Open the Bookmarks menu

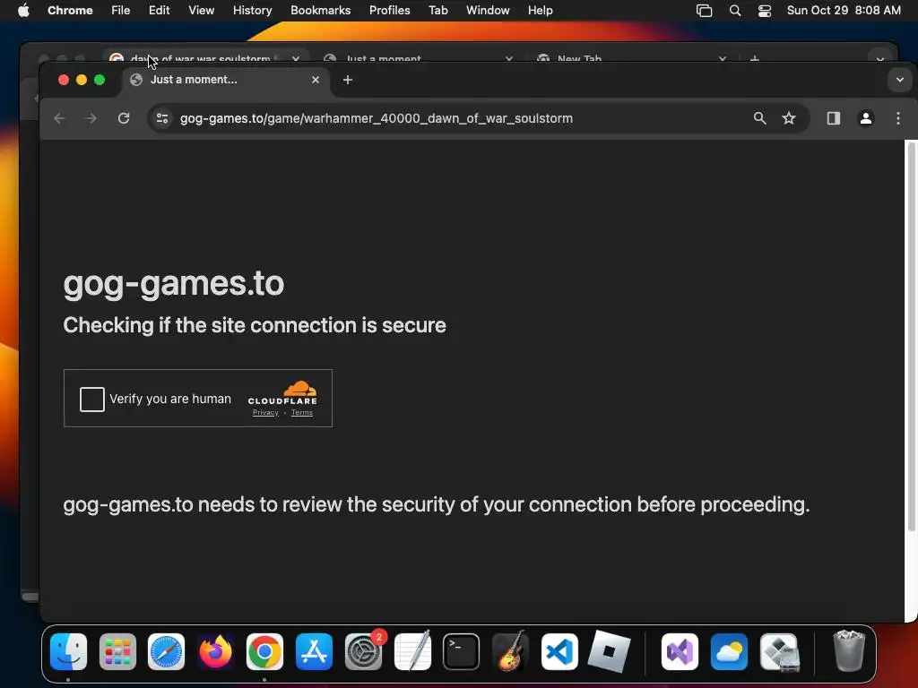tap(320, 11)
